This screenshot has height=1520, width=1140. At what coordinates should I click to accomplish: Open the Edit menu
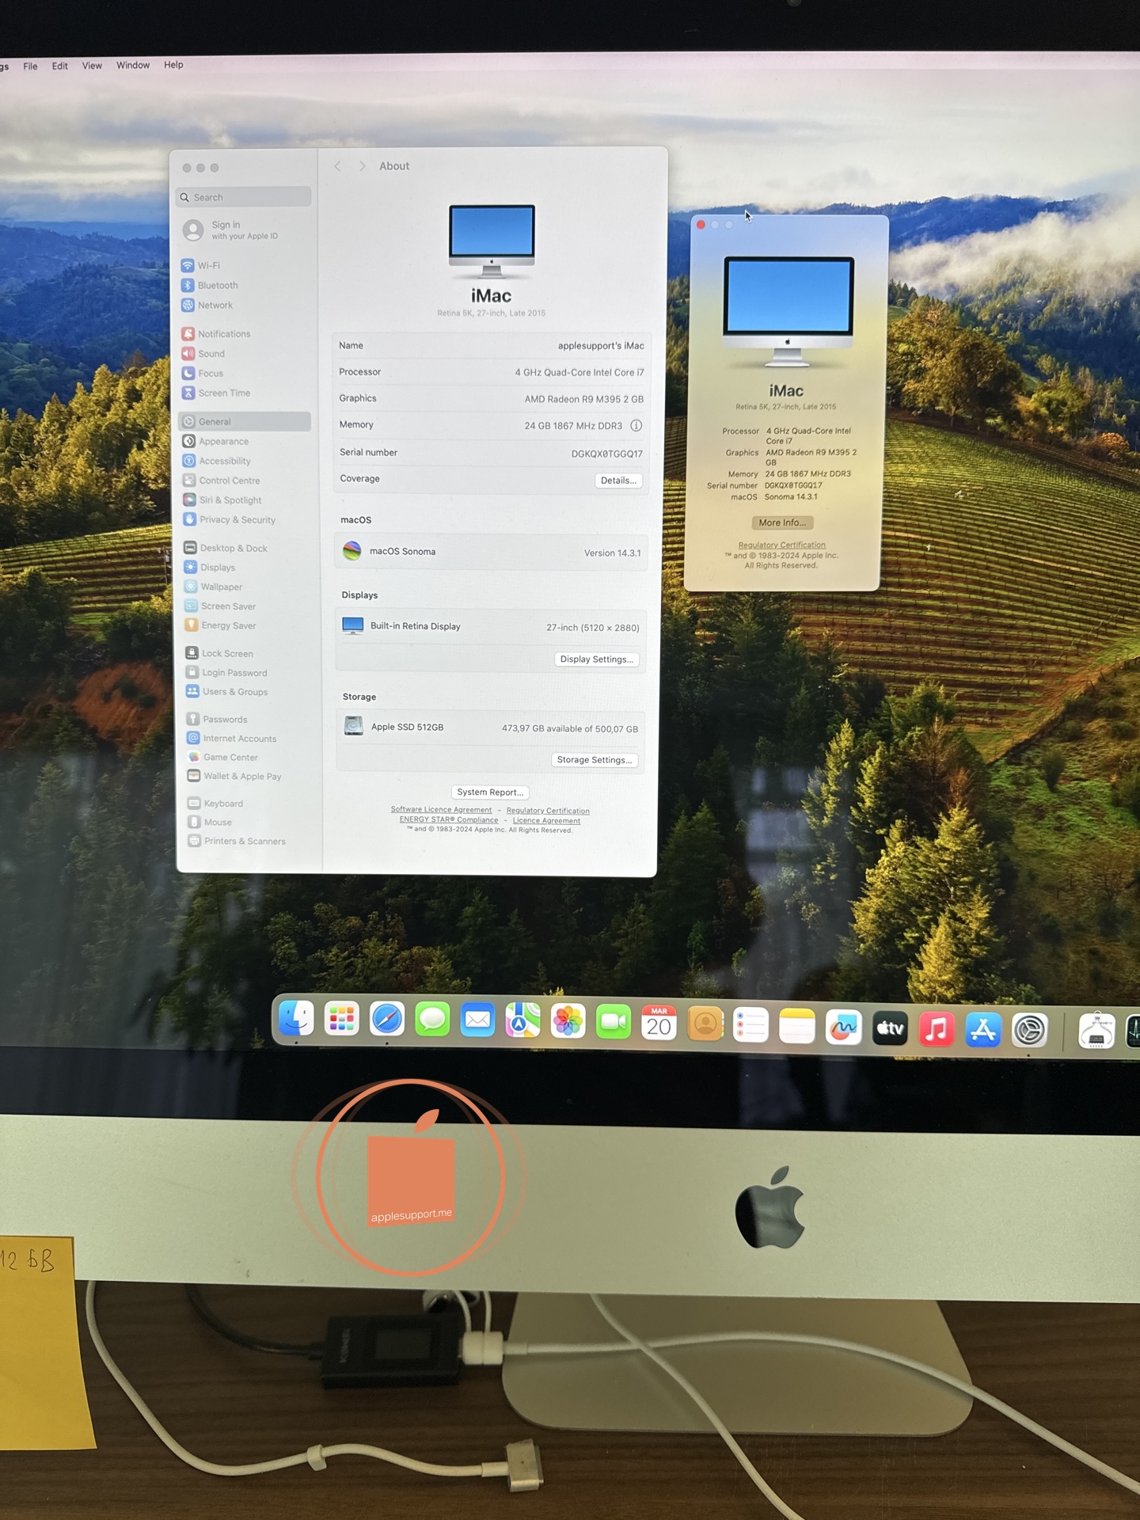click(59, 66)
